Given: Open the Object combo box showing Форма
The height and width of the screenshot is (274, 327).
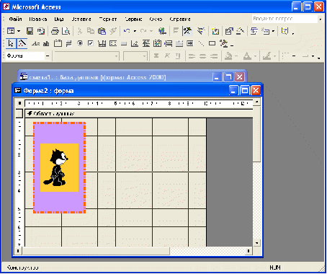Looking at the screenshot, I should click(x=28, y=56).
